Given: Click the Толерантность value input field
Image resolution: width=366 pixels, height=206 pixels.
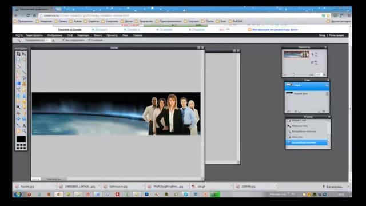Looking at the screenshot, I should (47, 41).
